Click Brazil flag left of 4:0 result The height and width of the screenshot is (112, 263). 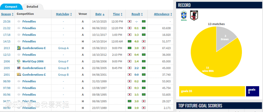pyautogui.click(x=130, y=41)
